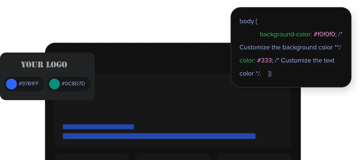Viewport: 364px width, 160px height.
Task: Click the short blue placeholder bar
Action: [98, 127]
